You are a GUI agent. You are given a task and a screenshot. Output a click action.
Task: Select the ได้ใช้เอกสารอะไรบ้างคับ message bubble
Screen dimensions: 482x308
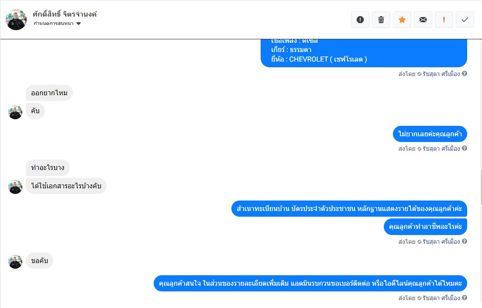66,186
